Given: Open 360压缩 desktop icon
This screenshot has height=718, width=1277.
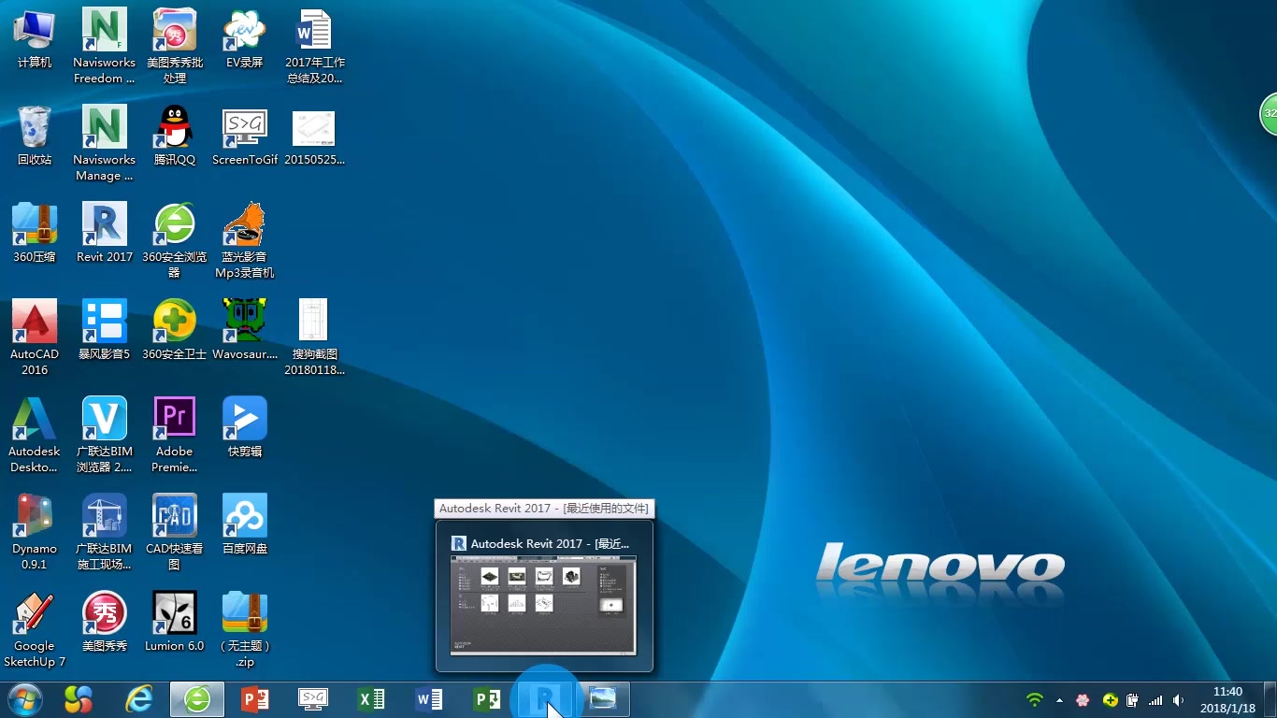Looking at the screenshot, I should pyautogui.click(x=35, y=234).
